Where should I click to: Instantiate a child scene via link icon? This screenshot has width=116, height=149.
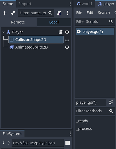(x=13, y=13)
